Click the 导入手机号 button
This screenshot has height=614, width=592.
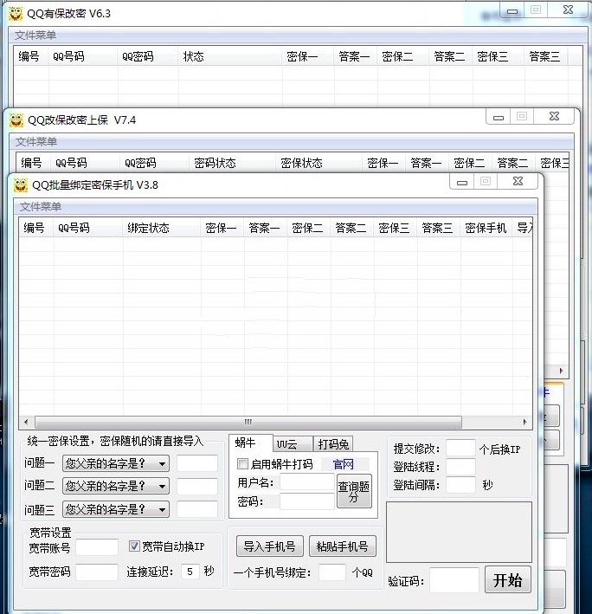tap(269, 546)
